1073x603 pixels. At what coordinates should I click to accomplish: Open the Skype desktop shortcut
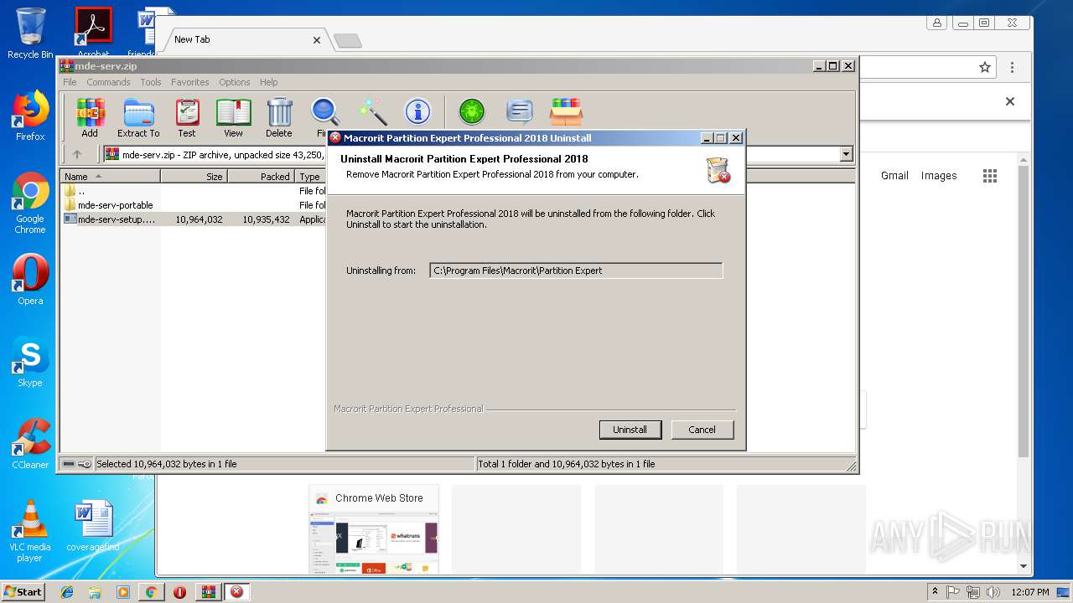(x=30, y=362)
